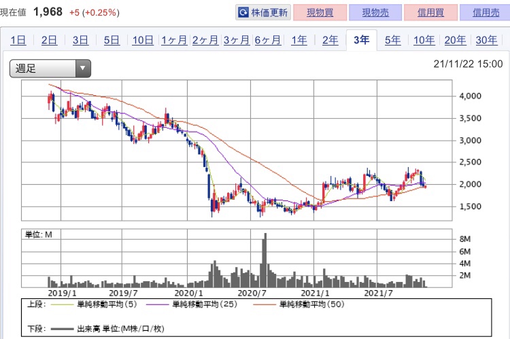
Task: Click the 3,500 price axis label
Action: (x=470, y=118)
